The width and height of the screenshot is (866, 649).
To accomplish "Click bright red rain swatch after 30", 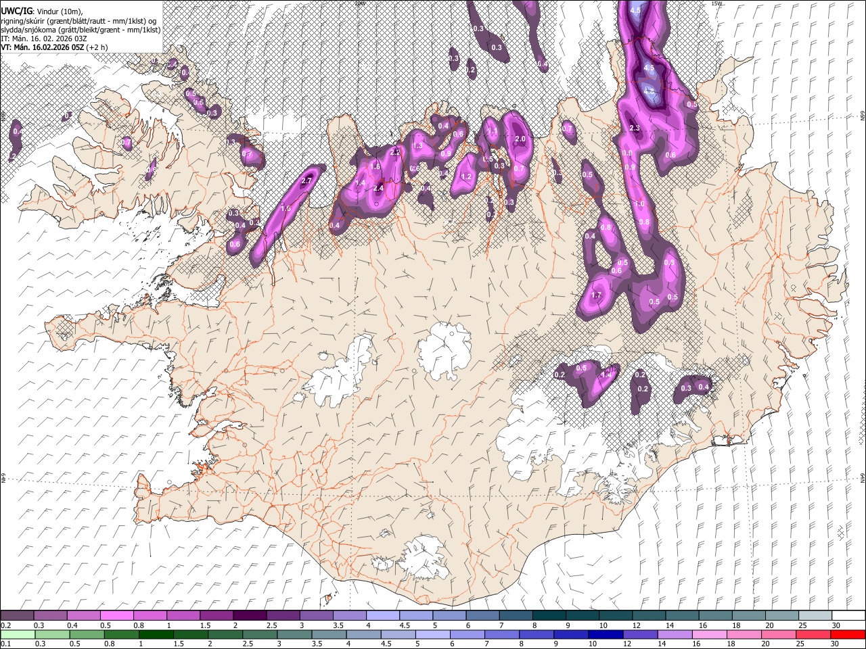I will (847, 634).
